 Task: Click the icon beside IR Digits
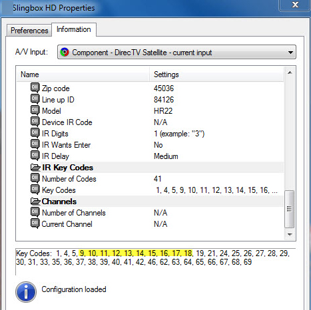[x=35, y=133]
